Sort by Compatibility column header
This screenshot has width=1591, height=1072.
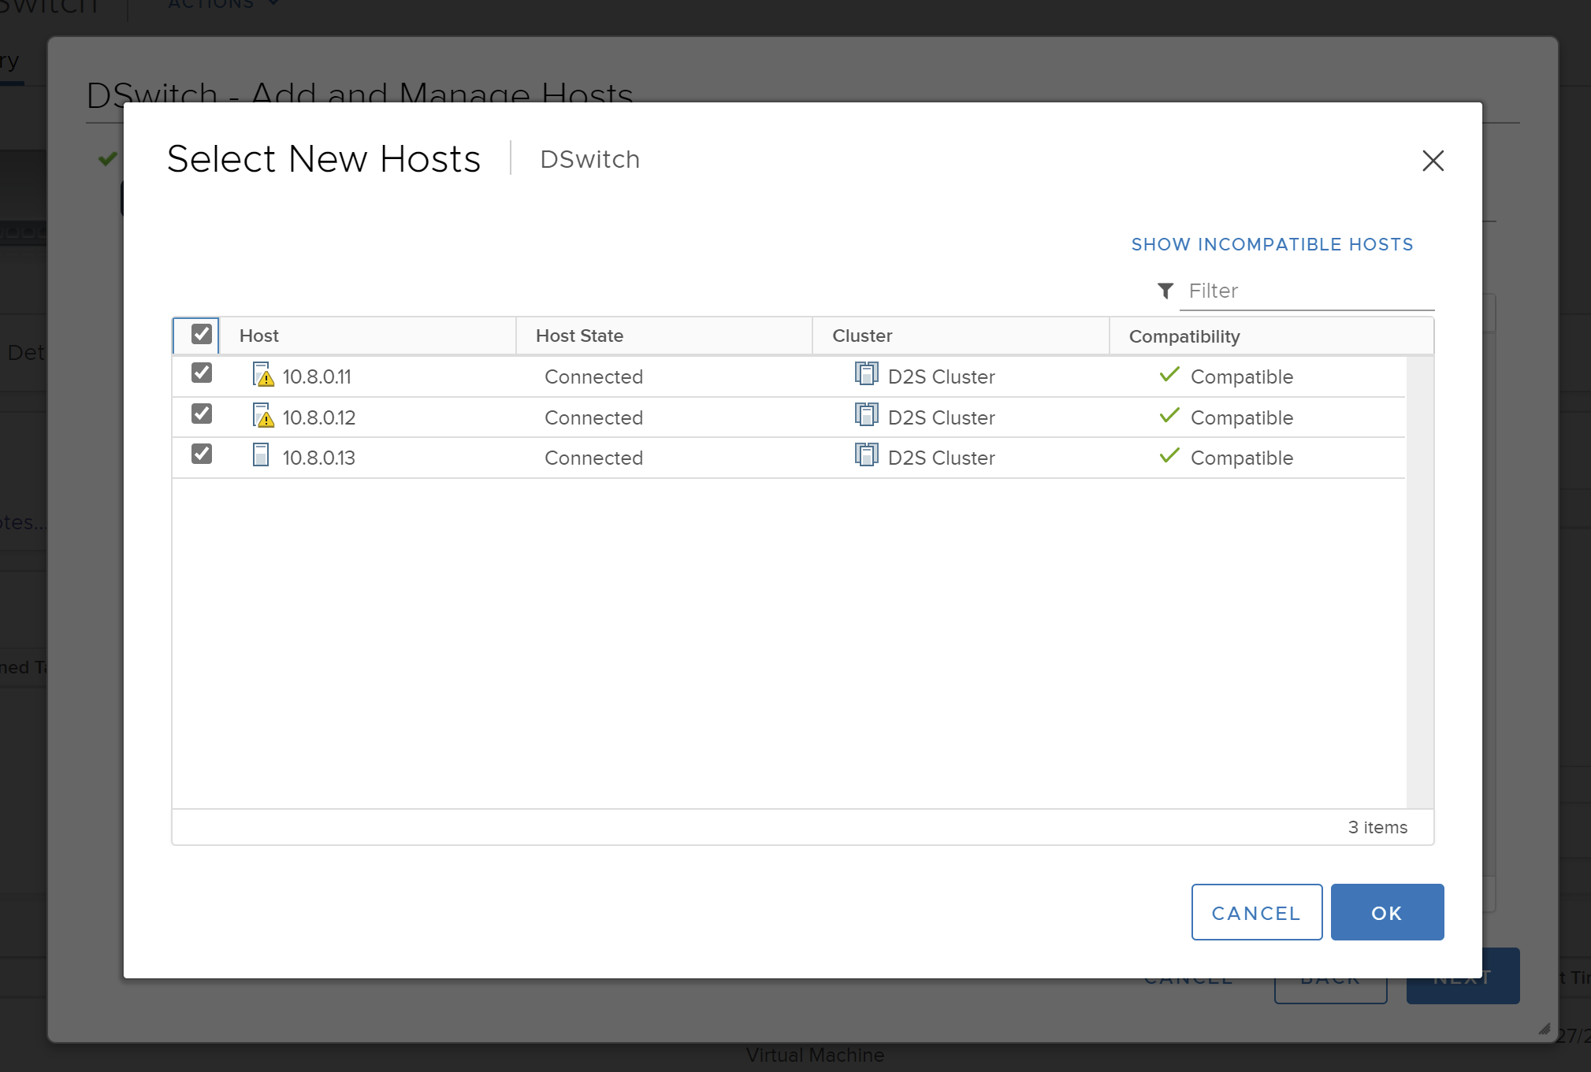[1184, 337]
